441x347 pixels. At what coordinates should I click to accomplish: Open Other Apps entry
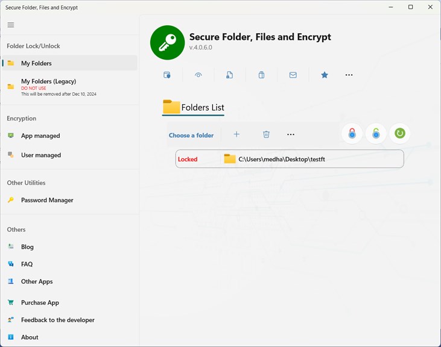coord(69,281)
